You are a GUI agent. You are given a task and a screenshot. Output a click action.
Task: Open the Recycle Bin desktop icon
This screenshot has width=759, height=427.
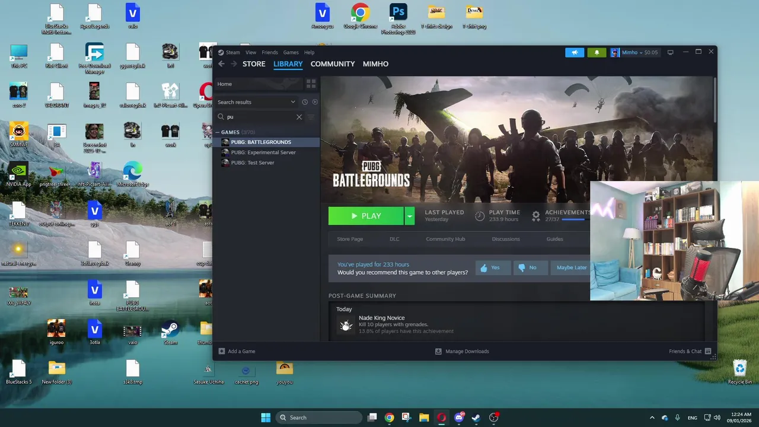click(x=740, y=372)
